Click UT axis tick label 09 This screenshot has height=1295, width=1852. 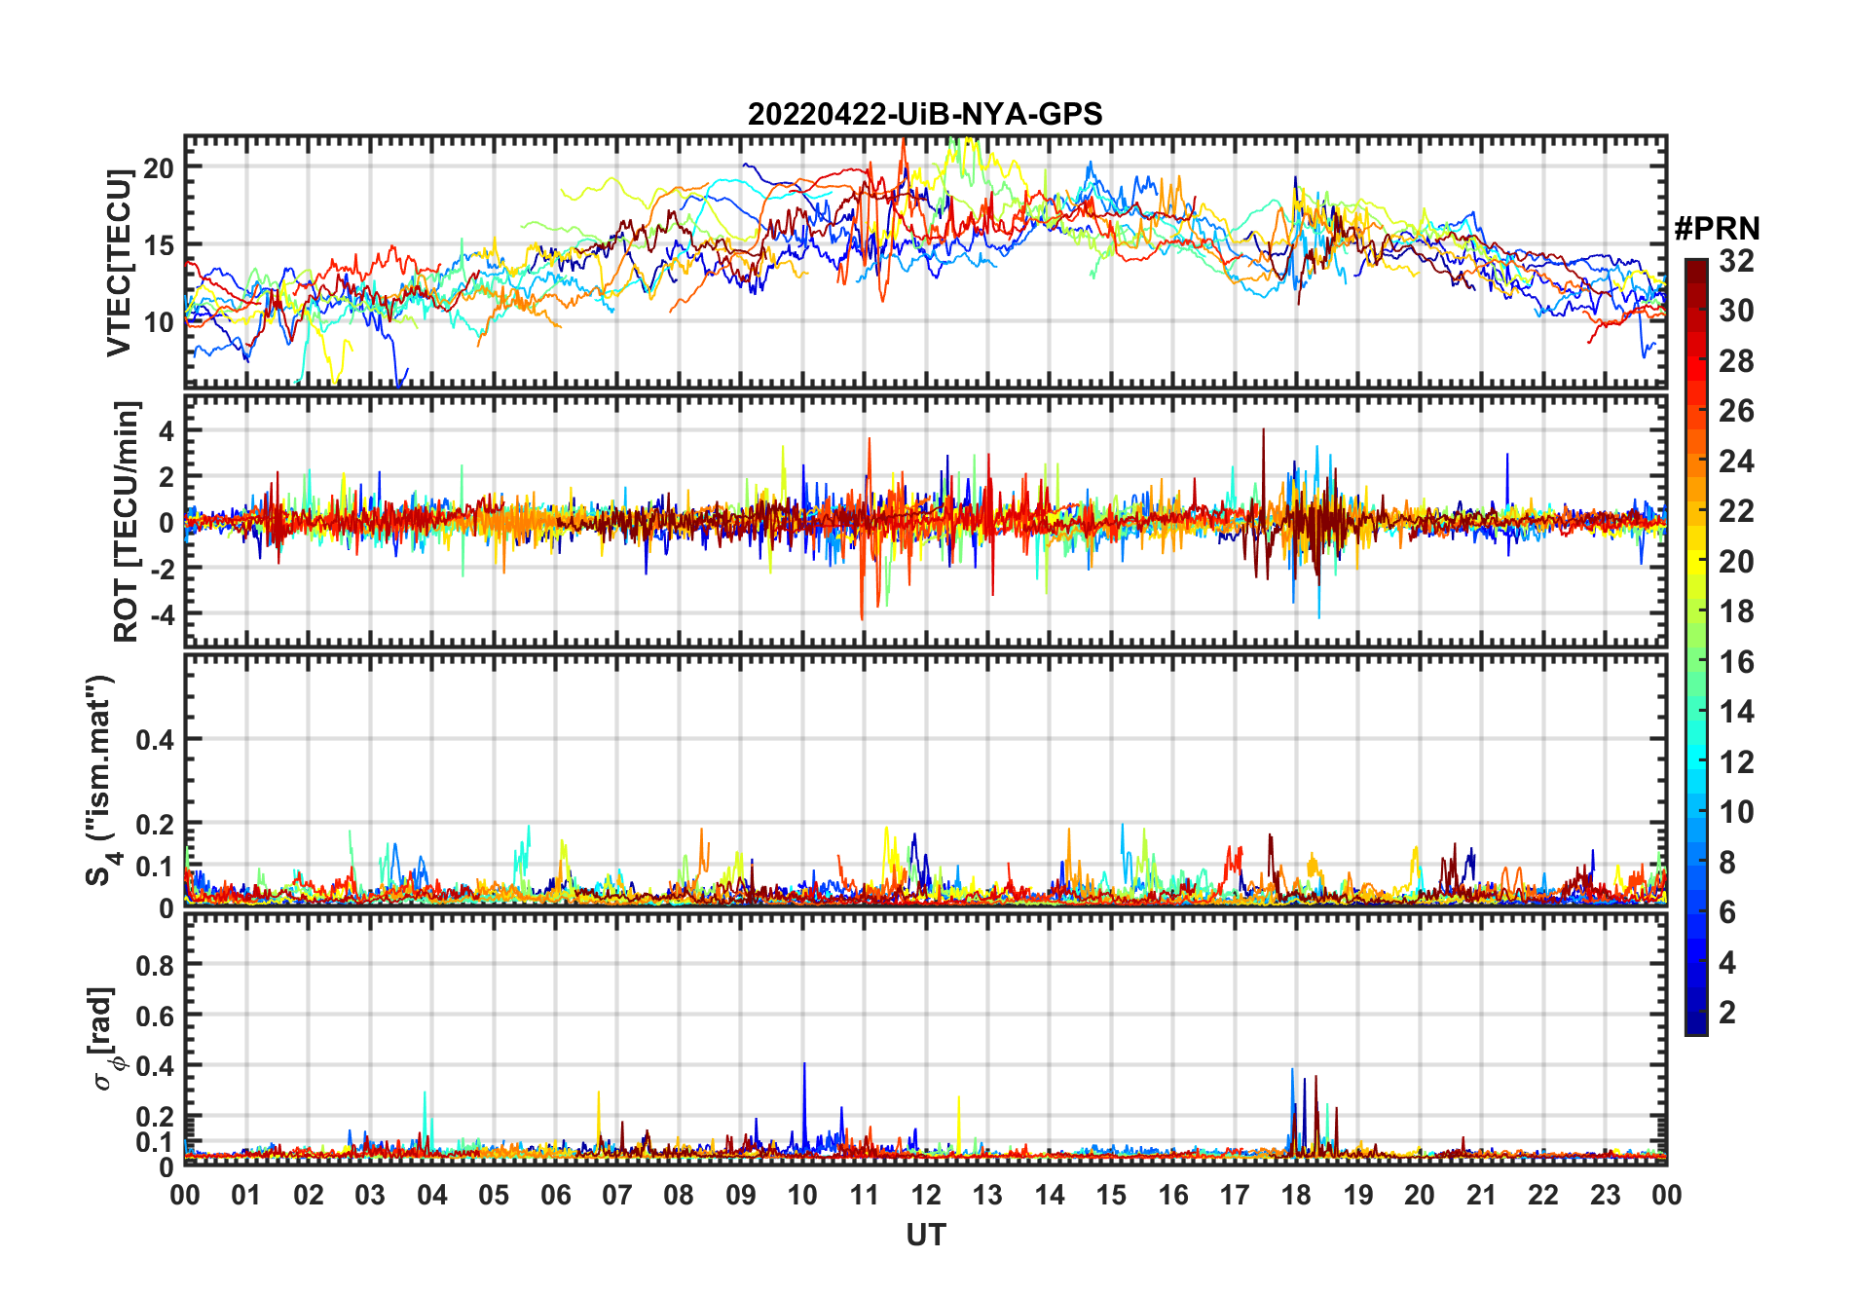(741, 1195)
